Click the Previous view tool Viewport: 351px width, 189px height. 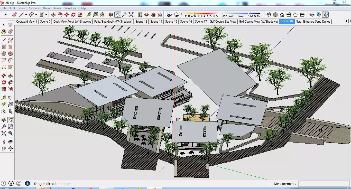click(x=10, y=133)
